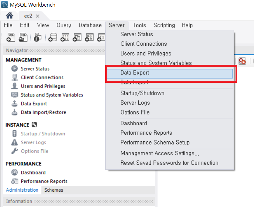254x207 pixels.
Task: Close the open Server menu
Action: point(117,25)
